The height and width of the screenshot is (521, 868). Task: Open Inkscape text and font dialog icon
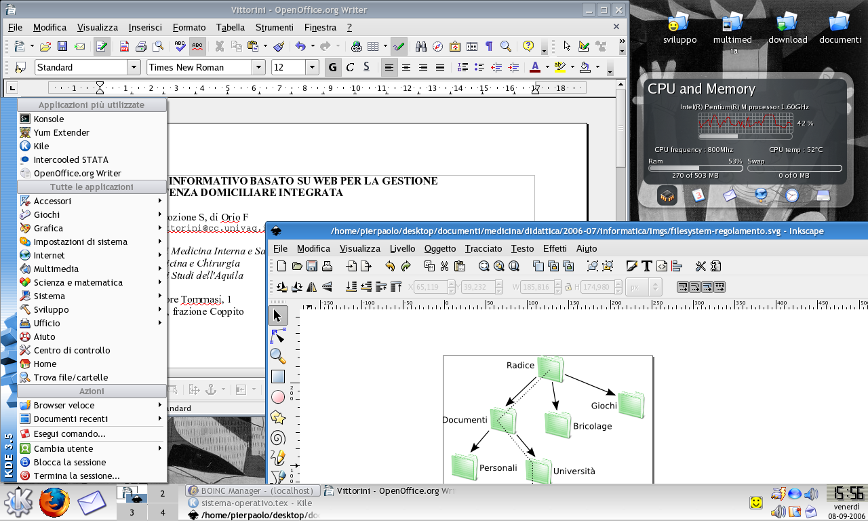(647, 266)
